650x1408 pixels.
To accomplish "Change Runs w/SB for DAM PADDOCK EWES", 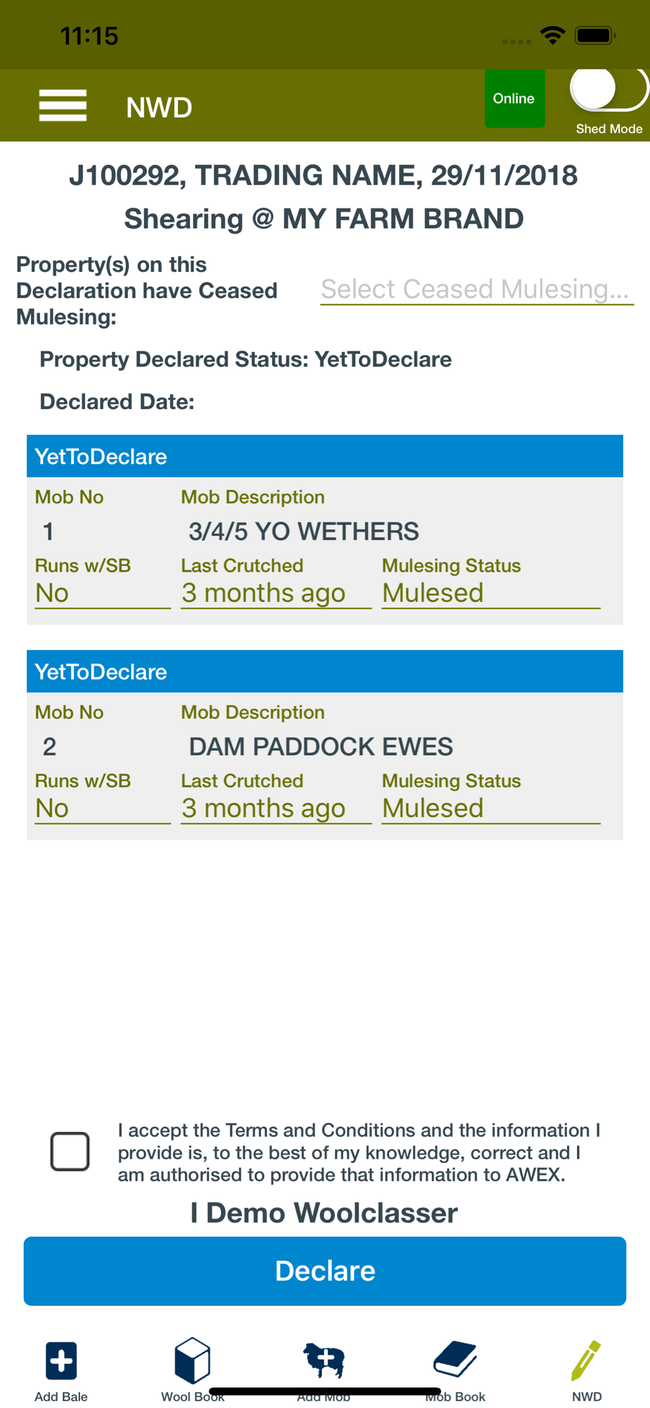I will coord(103,809).
